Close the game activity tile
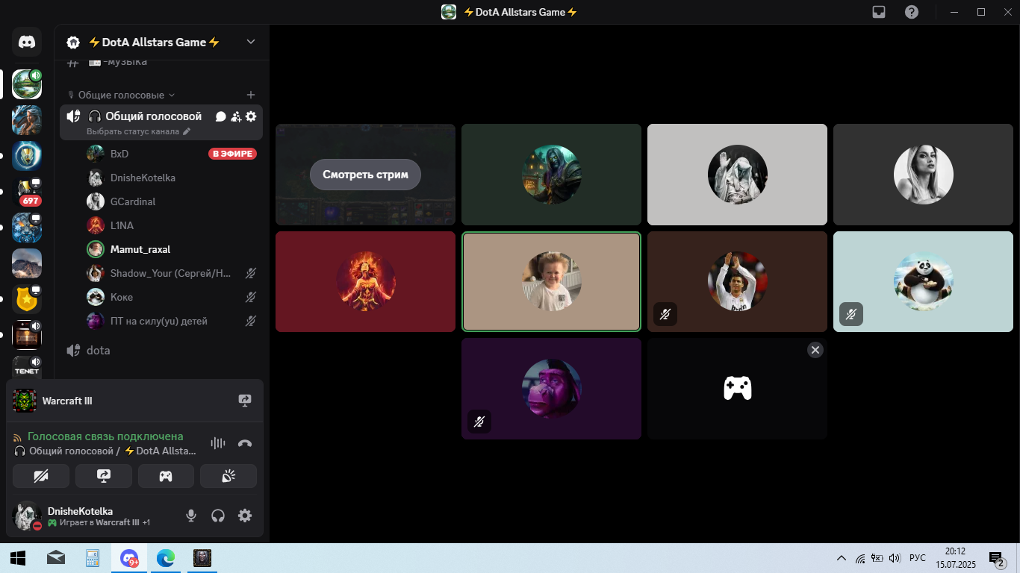 (815, 350)
